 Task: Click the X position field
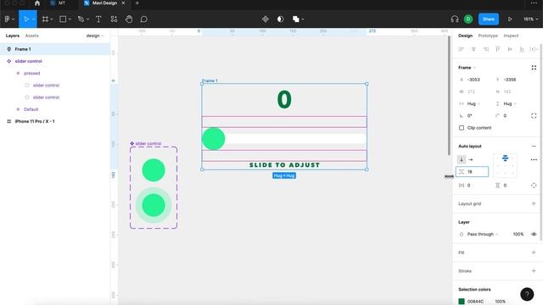[x=473, y=80]
